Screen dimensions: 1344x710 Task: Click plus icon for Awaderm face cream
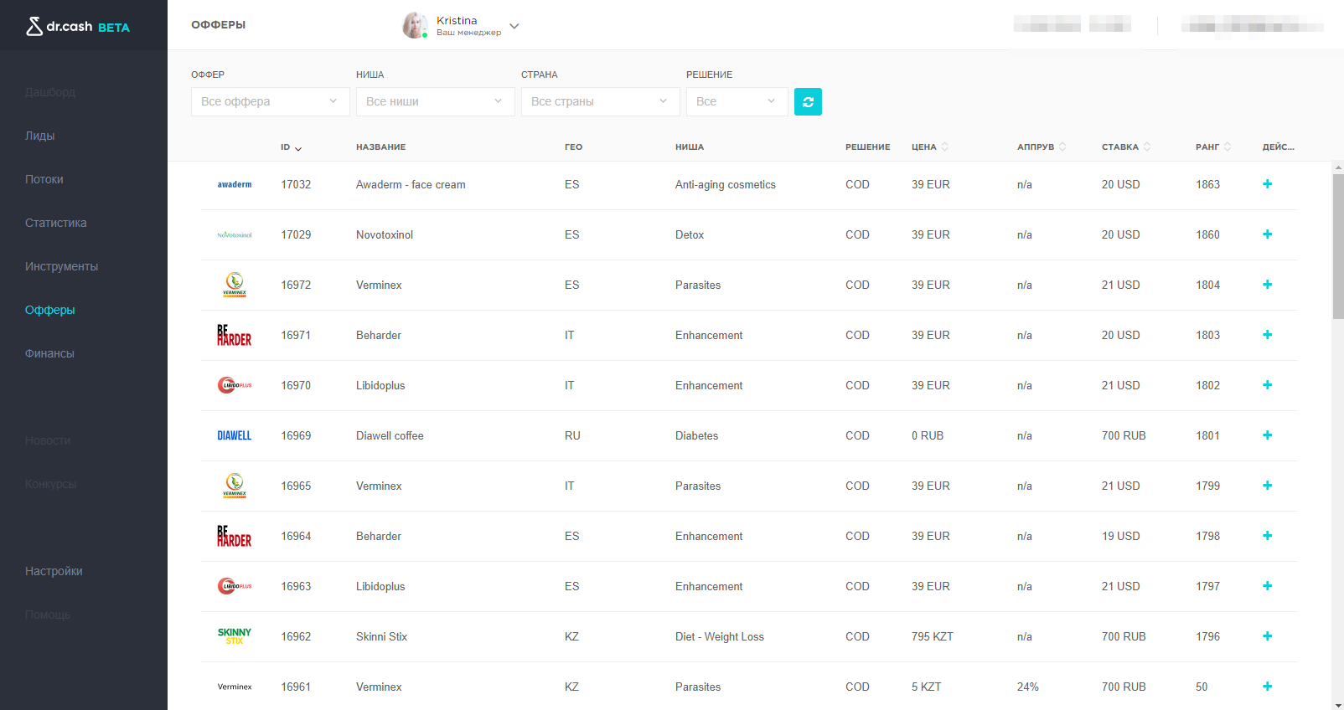pyautogui.click(x=1267, y=184)
